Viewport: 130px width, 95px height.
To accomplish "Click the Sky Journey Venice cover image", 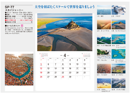I will 19,70.
